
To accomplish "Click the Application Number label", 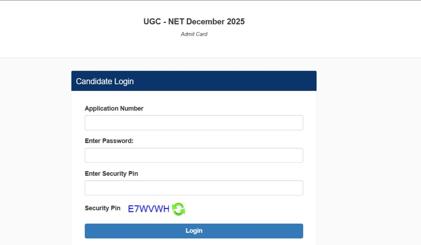I will click(x=114, y=108).
